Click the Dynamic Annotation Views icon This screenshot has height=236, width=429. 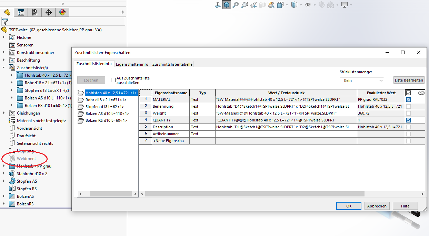(x=271, y=5)
